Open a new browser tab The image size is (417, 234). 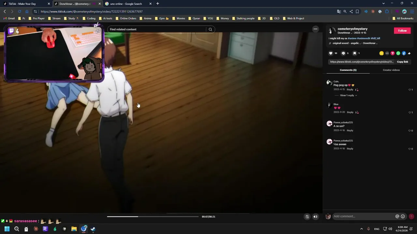pos(158,4)
